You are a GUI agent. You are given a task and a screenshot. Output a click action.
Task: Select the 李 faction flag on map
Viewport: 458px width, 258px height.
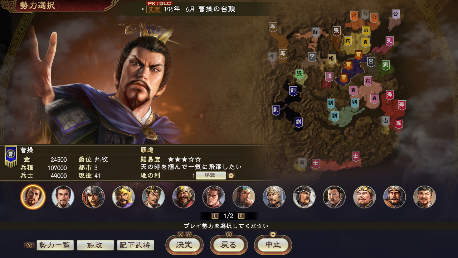pos(312,57)
